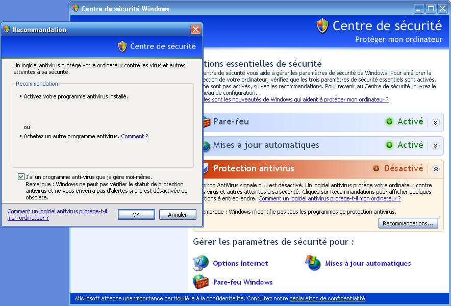The image size is (451, 306).
Task: Collapse the Protection antivirus section
Action: click(435, 169)
